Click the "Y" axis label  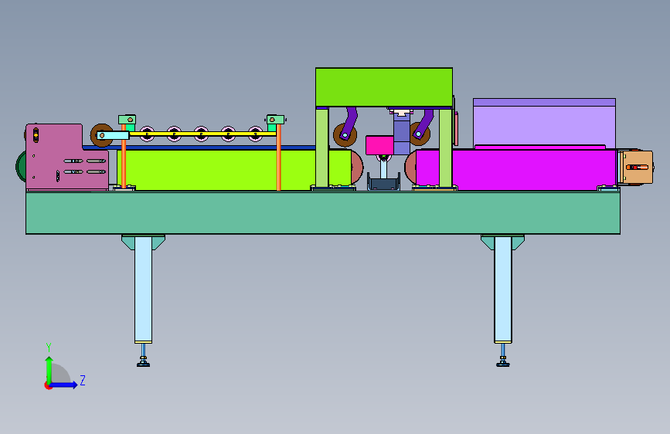coord(49,348)
